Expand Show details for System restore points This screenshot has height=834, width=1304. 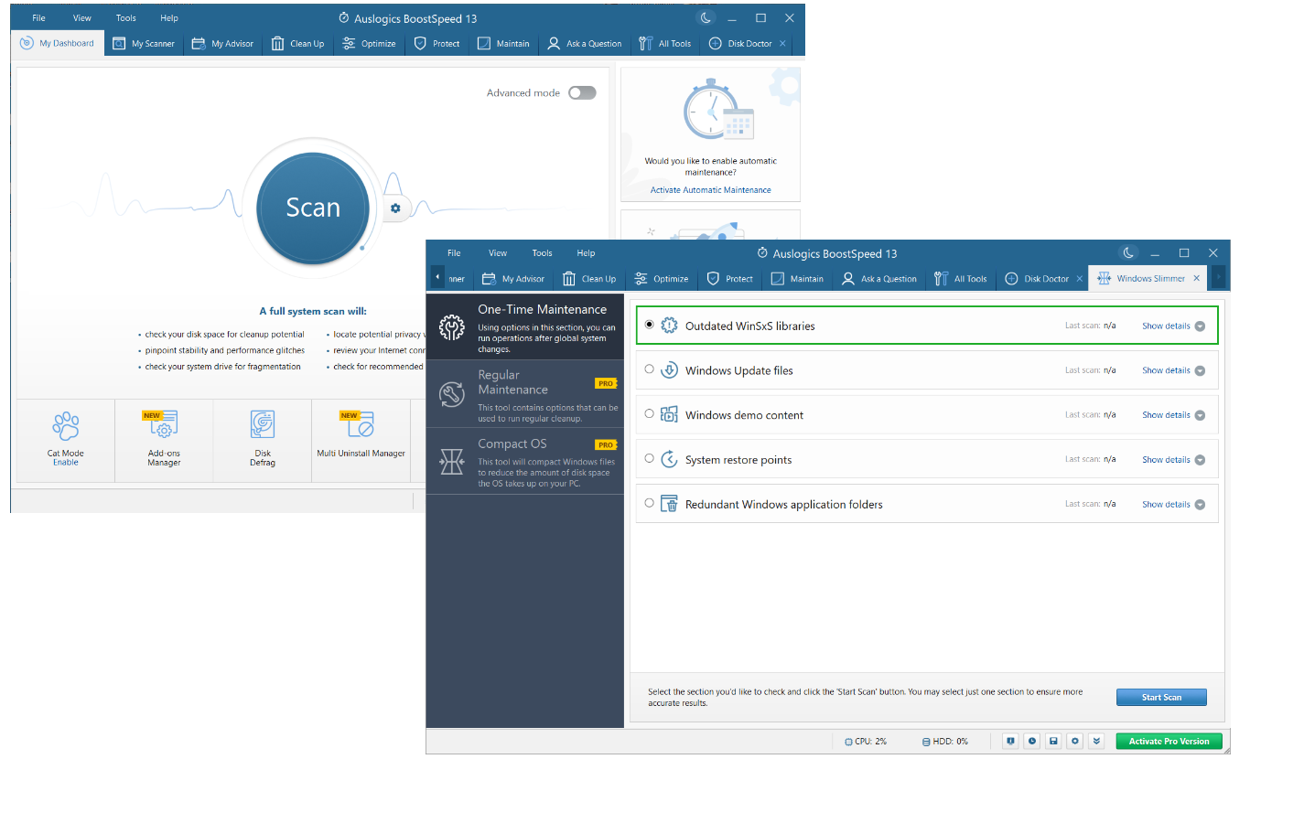pyautogui.click(x=1173, y=460)
